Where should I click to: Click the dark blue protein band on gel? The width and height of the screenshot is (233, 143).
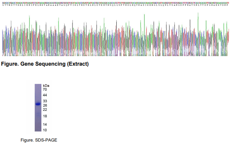[x=38, y=104]
